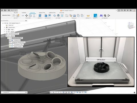Click the ViewCube FRONT face
Screen dimensions: 137x103
132,26
